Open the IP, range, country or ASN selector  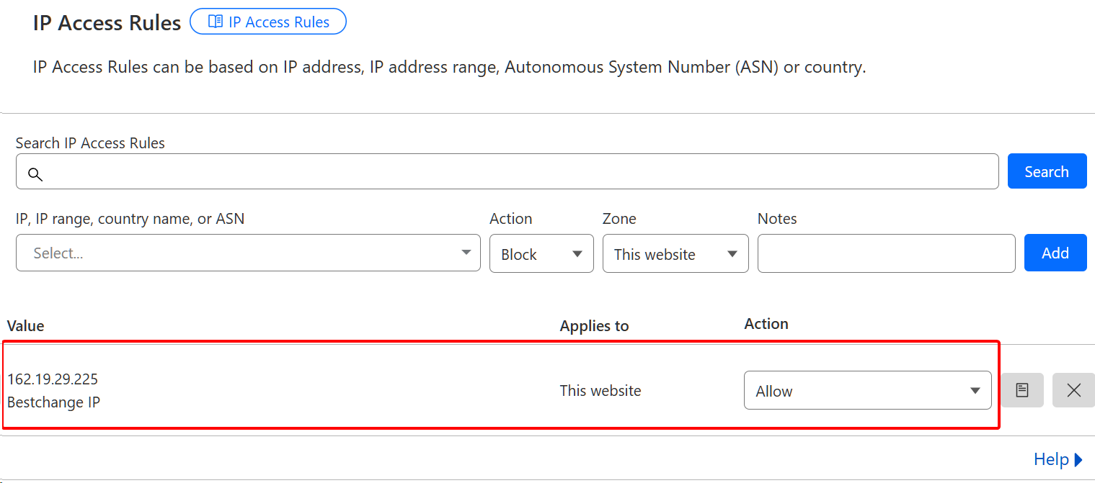(247, 253)
